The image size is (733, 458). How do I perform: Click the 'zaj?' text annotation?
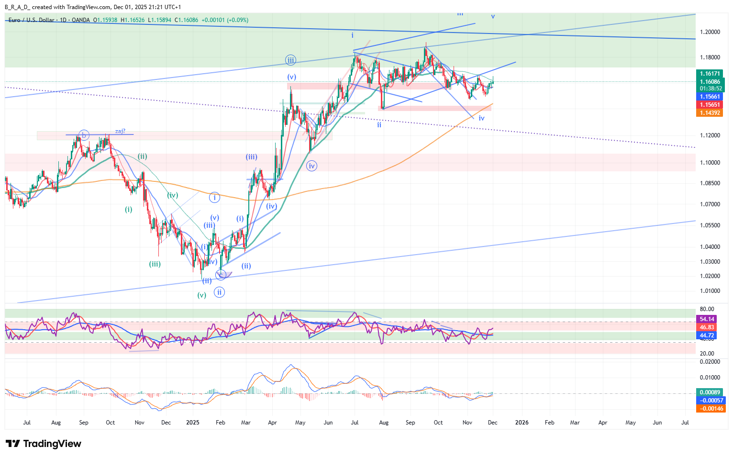120,131
